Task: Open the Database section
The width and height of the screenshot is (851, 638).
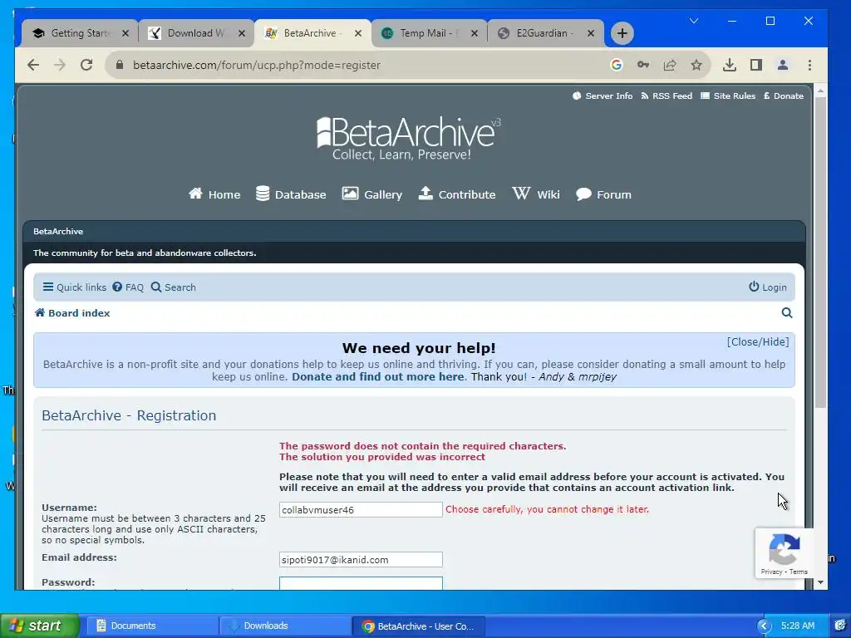Action: pos(291,194)
